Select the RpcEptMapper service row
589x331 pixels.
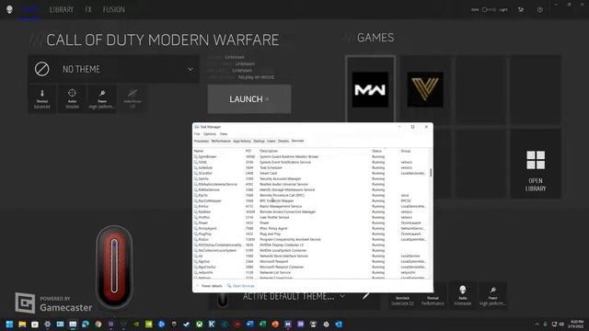click(311, 200)
